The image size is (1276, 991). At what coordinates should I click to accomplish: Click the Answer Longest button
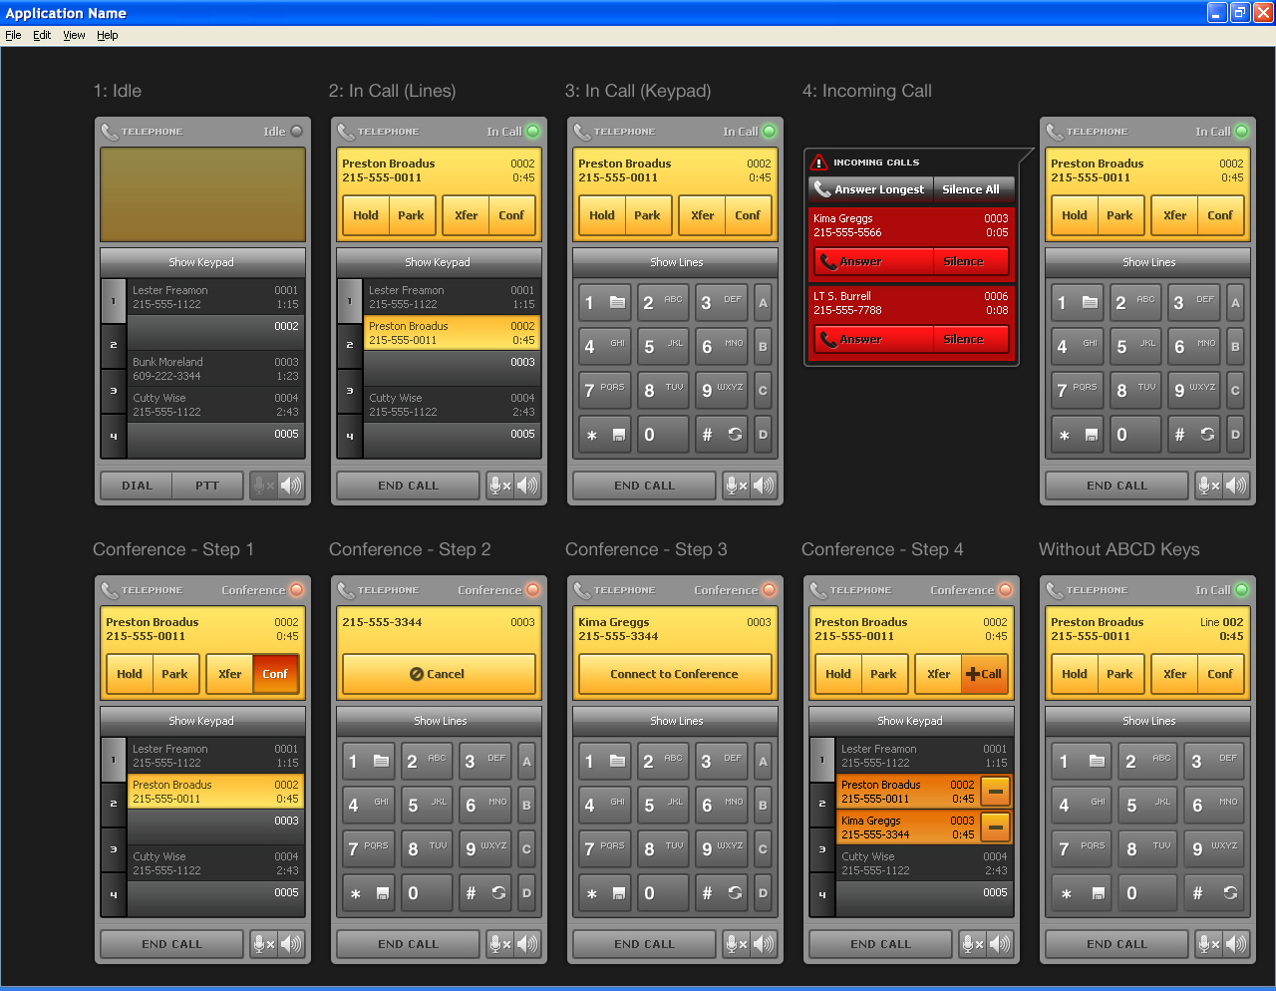click(869, 189)
